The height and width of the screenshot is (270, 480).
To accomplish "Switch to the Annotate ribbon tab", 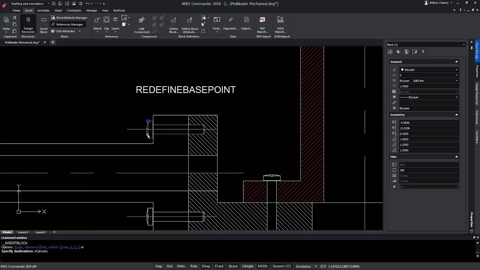I will tap(43, 10).
